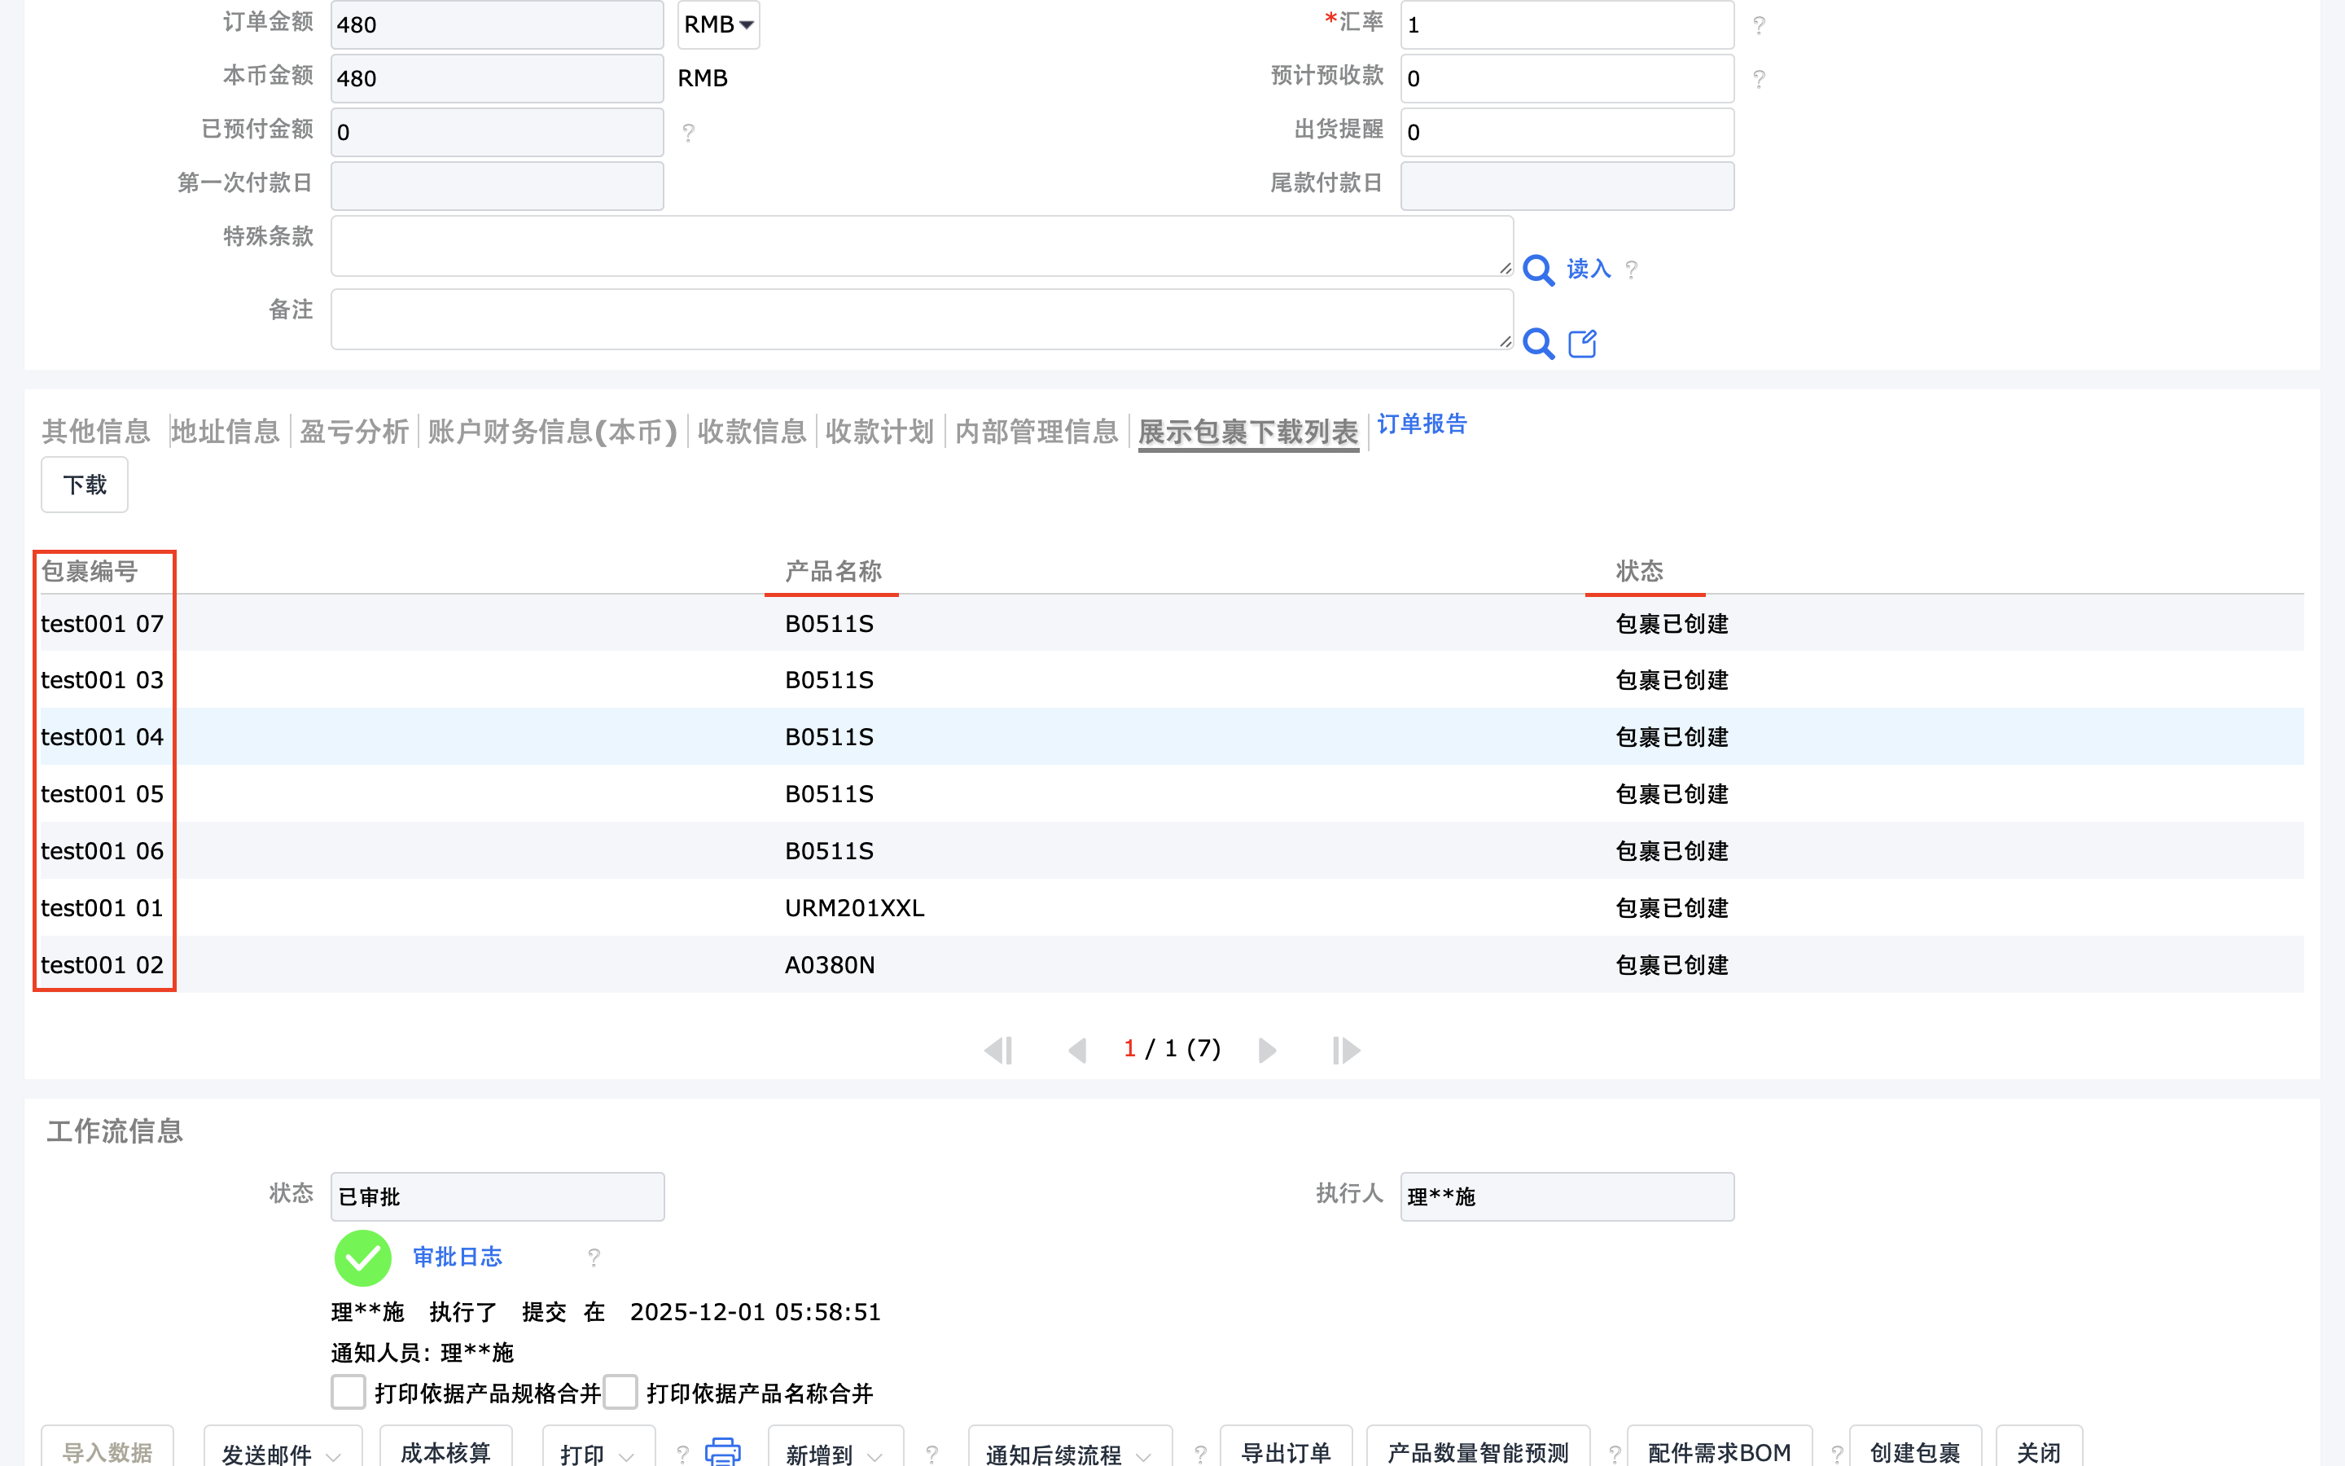This screenshot has height=1466, width=2345.
Task: Expand the 通知后续流程 dropdown
Action: click(x=1069, y=1451)
